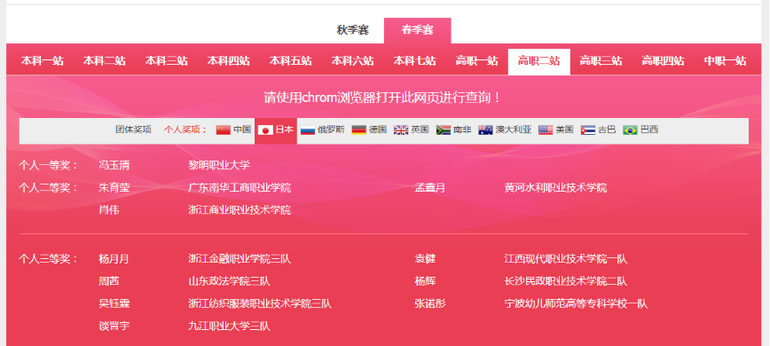This screenshot has width=770, height=346.
Task: Show the 团体奖项 awards
Action: tap(134, 130)
